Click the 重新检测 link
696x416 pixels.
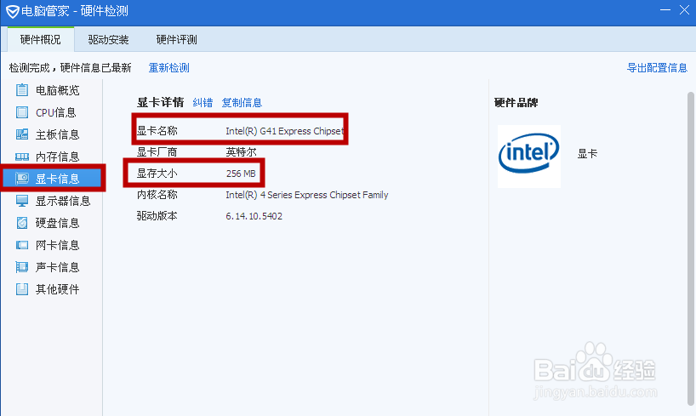168,67
